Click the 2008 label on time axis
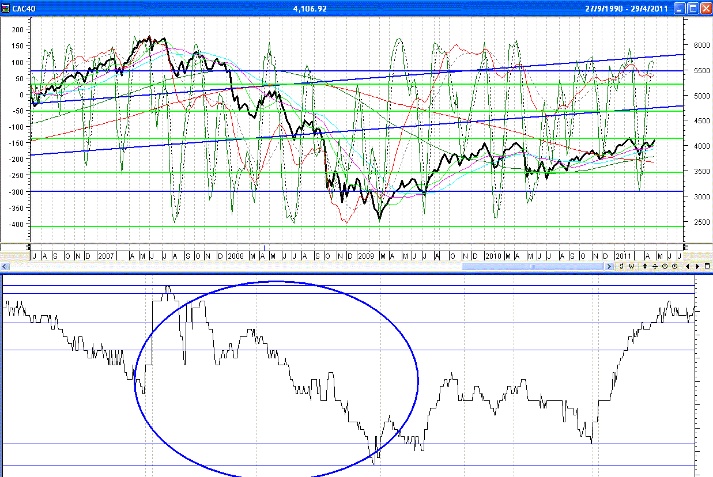Viewport: 713px width, 477px height. (x=236, y=255)
